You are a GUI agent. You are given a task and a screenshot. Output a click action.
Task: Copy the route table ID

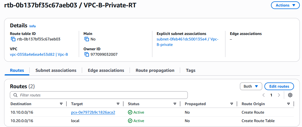pos(13,39)
